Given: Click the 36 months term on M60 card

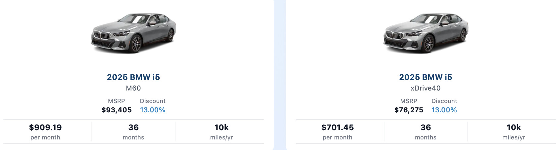Looking at the screenshot, I should coord(133,131).
